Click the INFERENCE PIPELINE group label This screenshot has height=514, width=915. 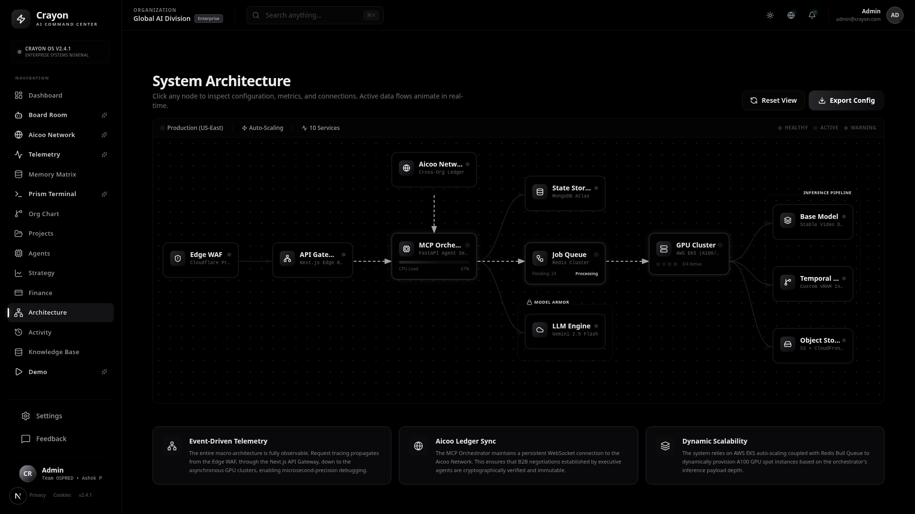827,193
